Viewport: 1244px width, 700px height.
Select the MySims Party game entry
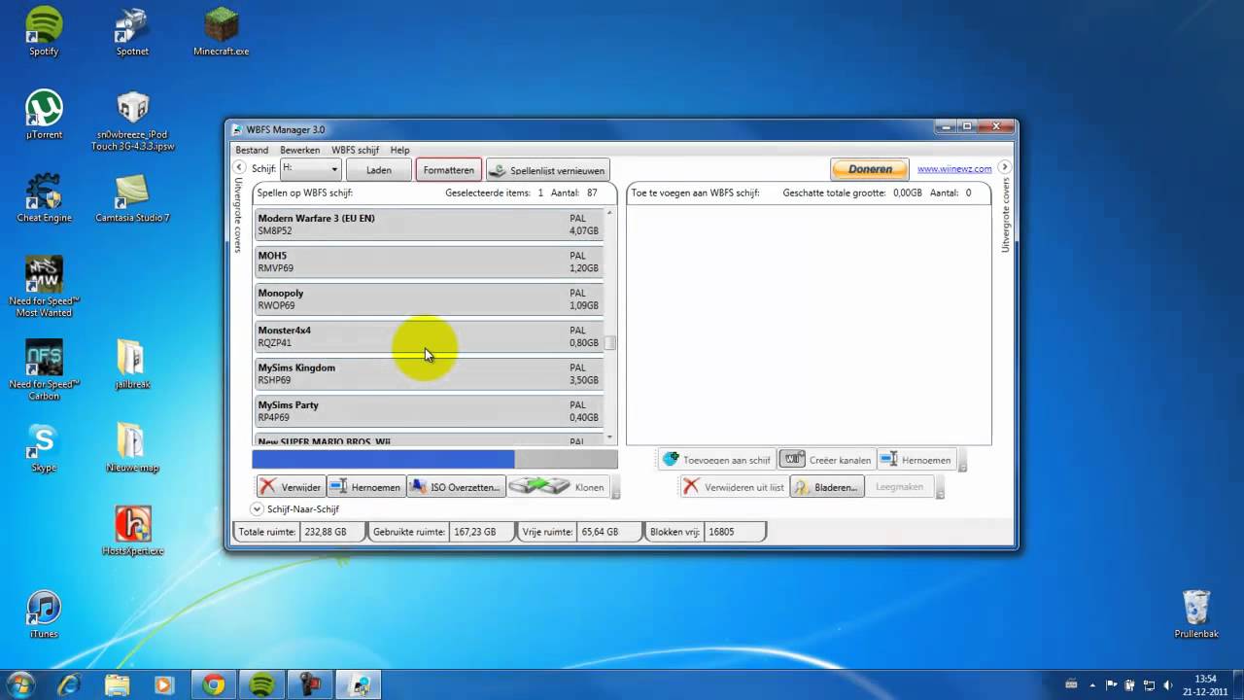(x=429, y=411)
